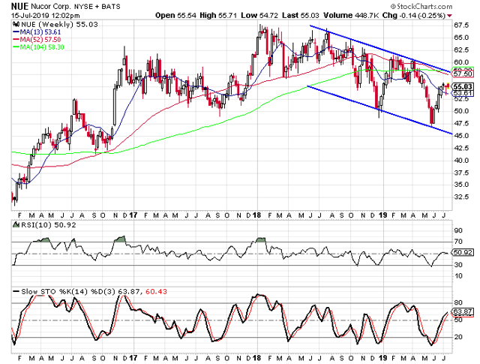Click the 50.92 RSI axis value
Viewport: 480px width, 364px height.
463,253
